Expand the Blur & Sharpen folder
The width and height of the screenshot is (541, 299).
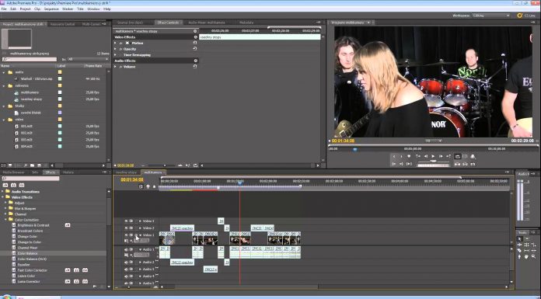point(6,209)
